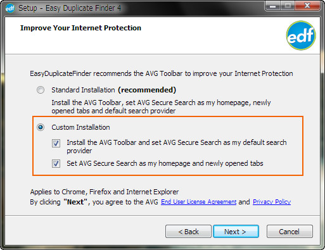This screenshot has width=325, height=250.
Task: Click the edf icon in title bar
Action: pyautogui.click(x=10, y=8)
